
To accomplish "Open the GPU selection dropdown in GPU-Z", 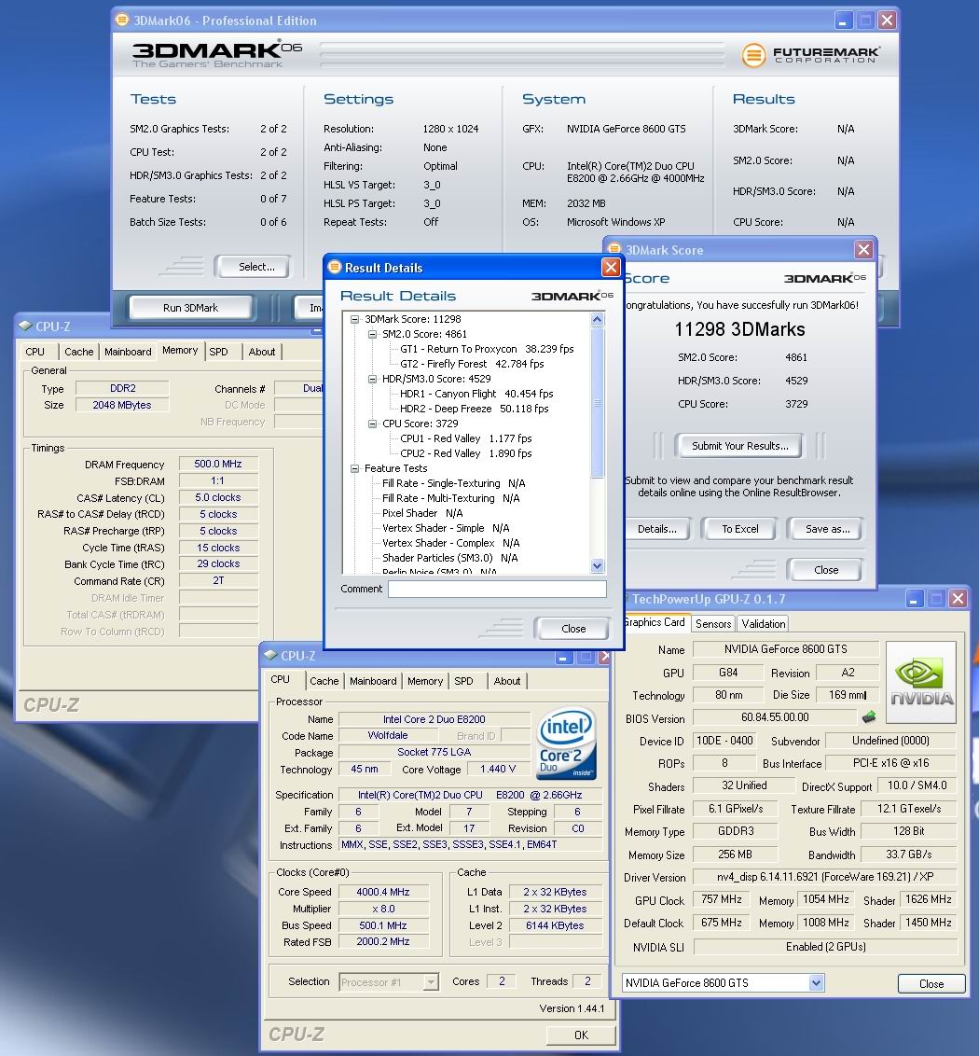I will coord(816,982).
